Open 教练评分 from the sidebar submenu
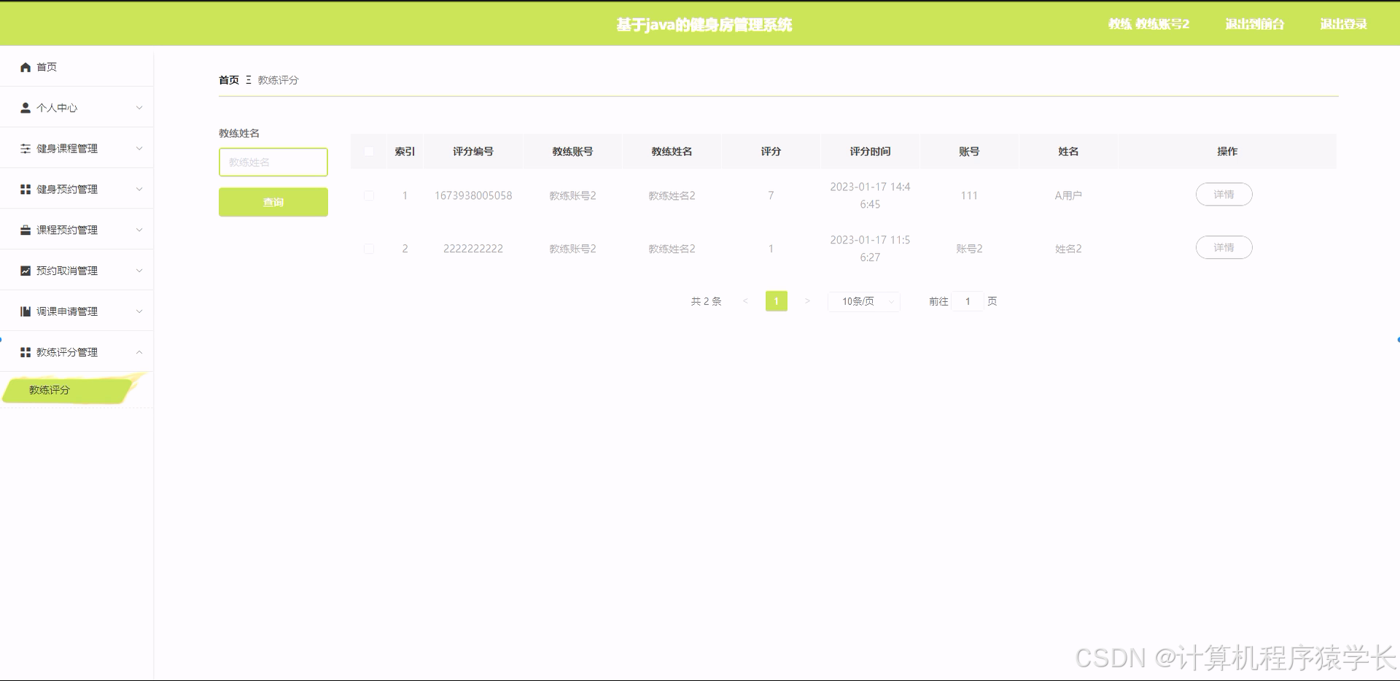Image resolution: width=1400 pixels, height=681 pixels. click(48, 389)
